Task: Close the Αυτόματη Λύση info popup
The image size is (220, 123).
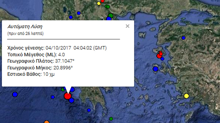Action: pyautogui.click(x=127, y=26)
